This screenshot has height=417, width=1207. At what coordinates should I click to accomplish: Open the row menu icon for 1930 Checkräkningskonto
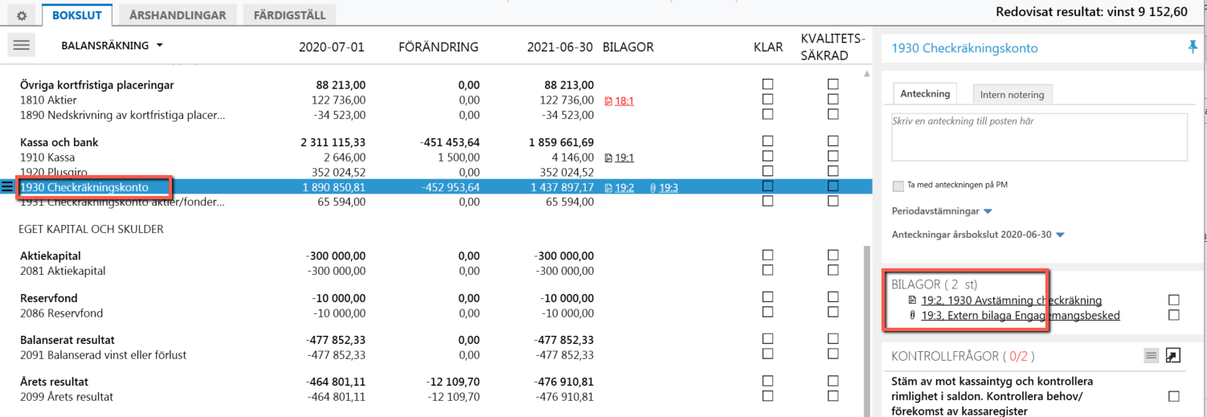click(8, 187)
